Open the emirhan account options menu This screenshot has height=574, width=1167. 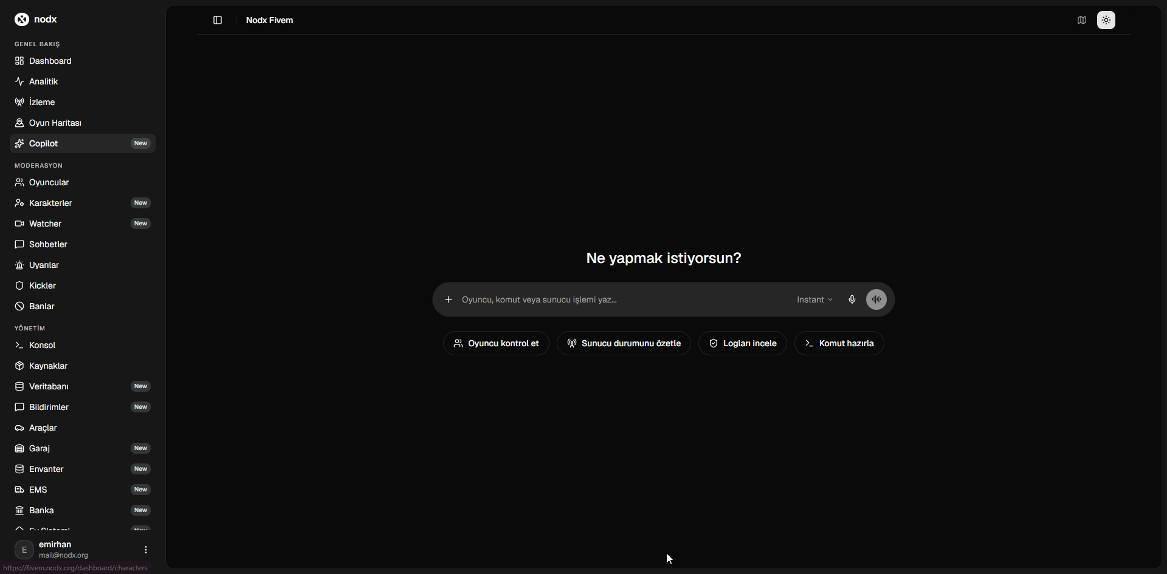tap(146, 550)
